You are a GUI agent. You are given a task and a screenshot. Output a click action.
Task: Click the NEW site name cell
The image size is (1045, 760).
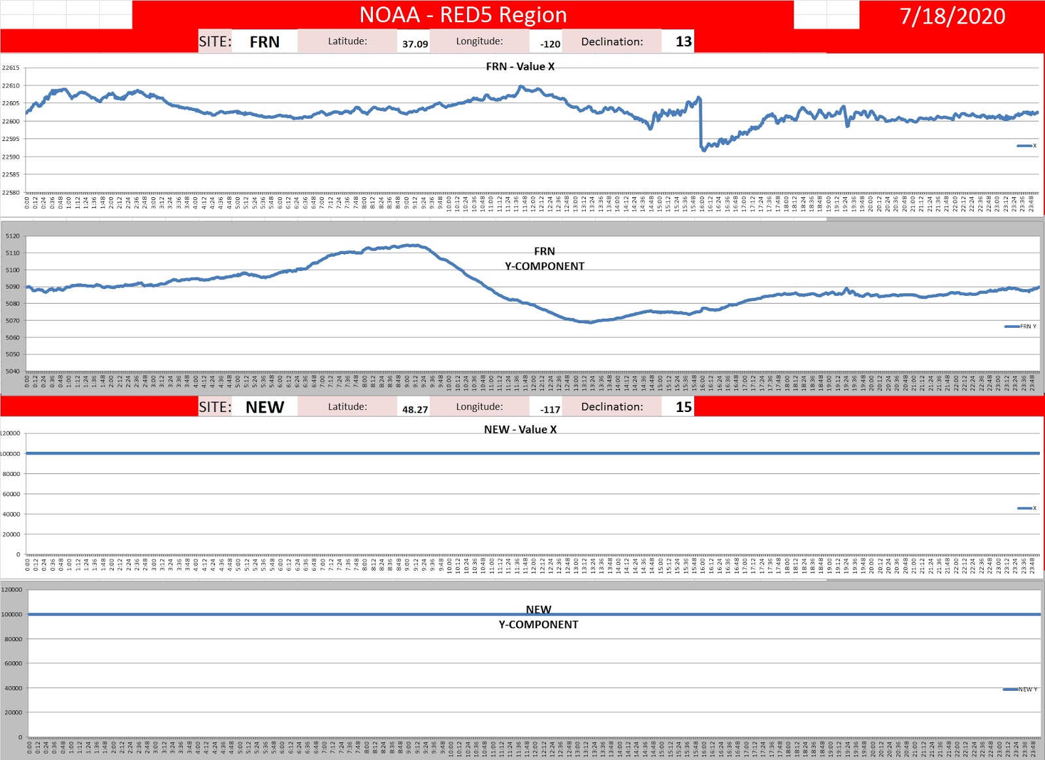[x=265, y=407]
